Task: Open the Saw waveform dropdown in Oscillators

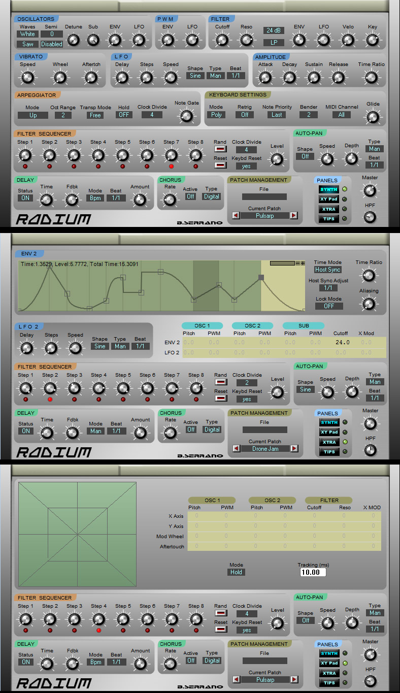Action: tap(27, 44)
